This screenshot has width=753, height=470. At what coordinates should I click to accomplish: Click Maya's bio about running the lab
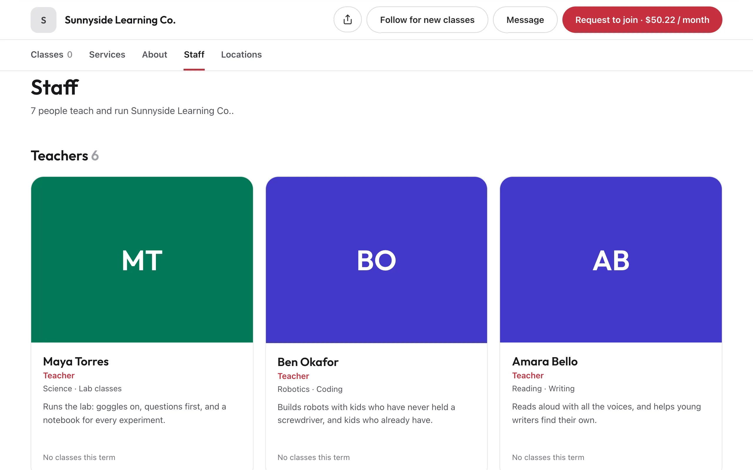(x=134, y=413)
